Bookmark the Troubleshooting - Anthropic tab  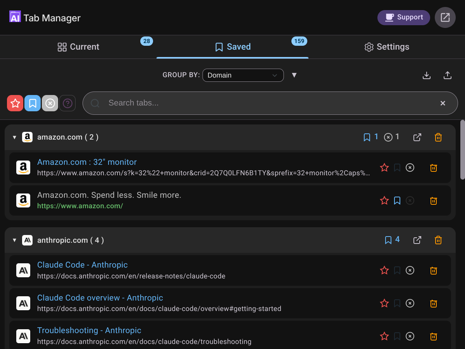click(397, 336)
